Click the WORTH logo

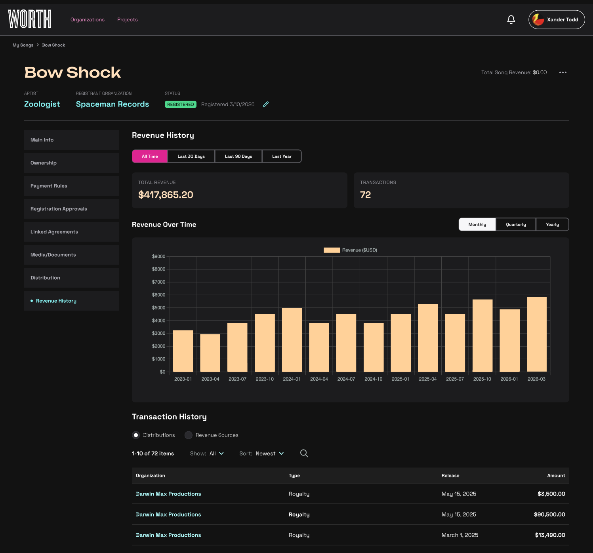coord(30,19)
